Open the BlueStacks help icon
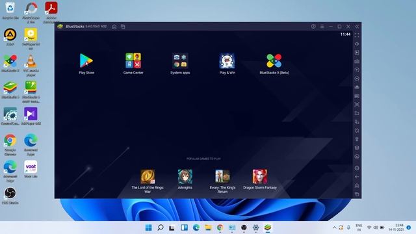 tap(313, 27)
